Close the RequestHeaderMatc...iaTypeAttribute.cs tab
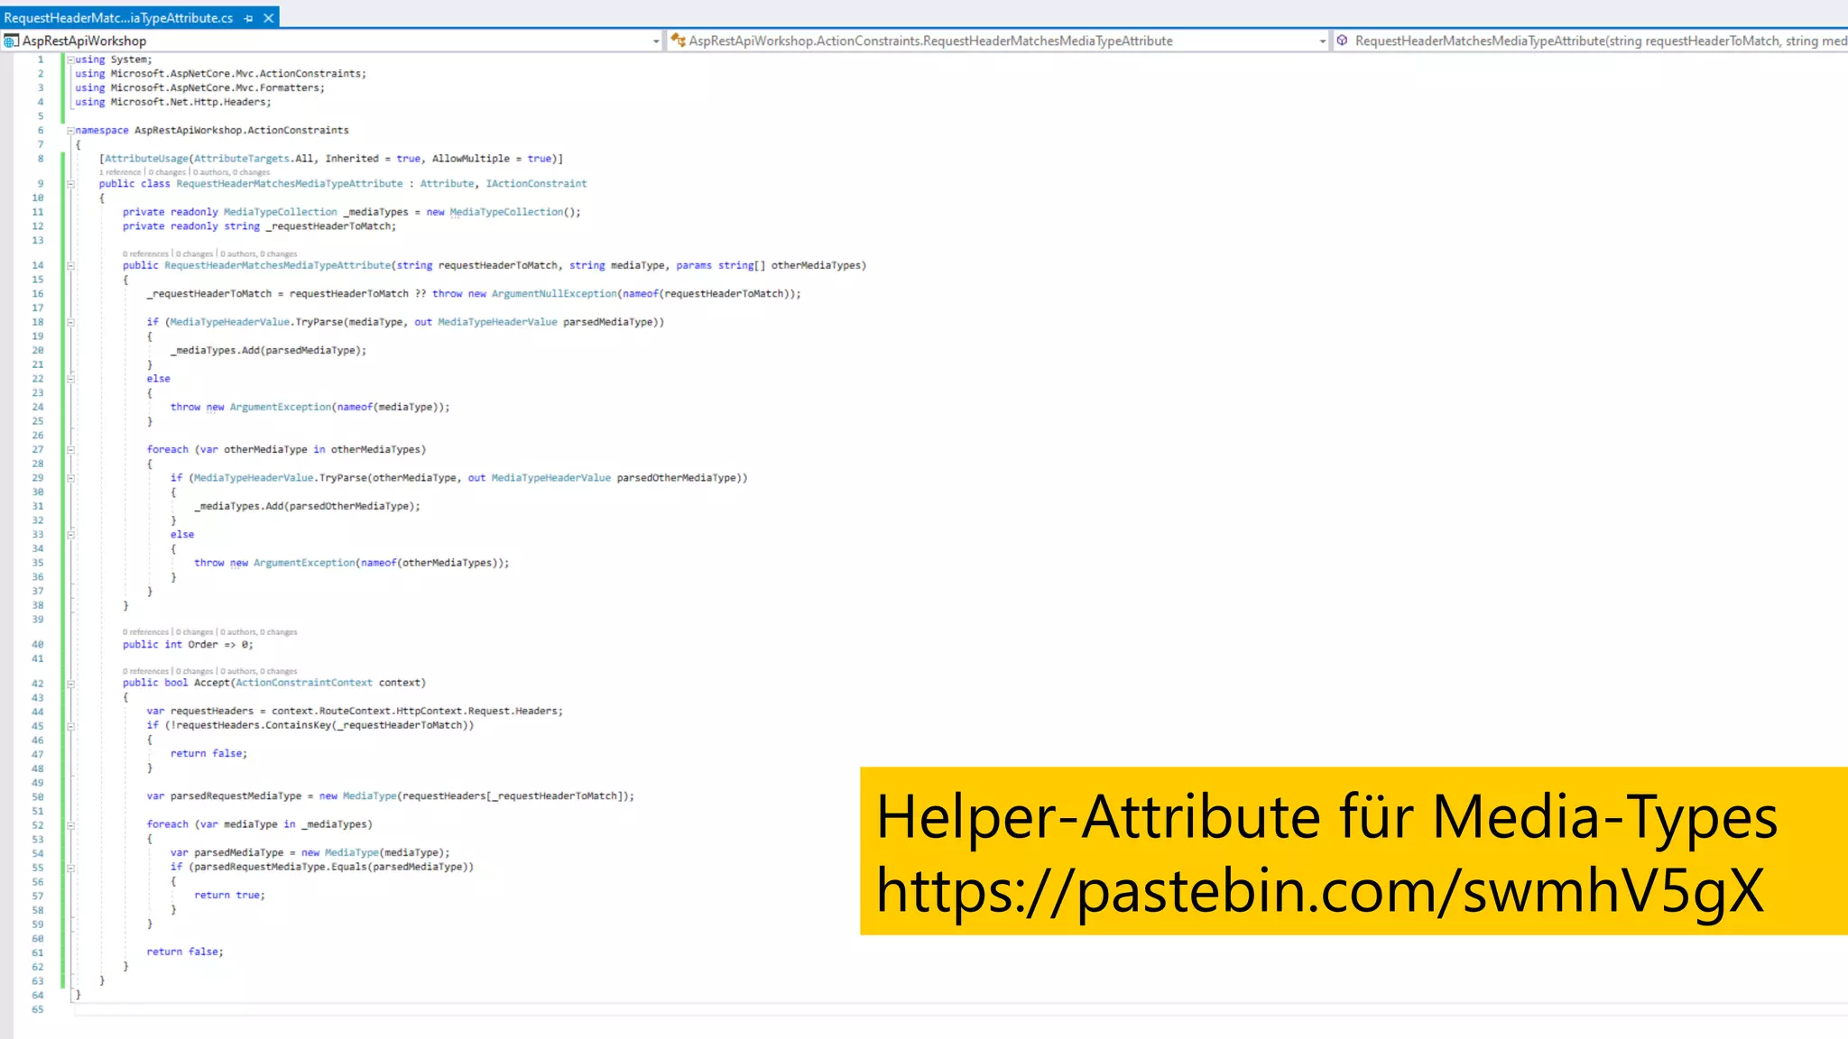The height and width of the screenshot is (1039, 1848). click(x=268, y=18)
